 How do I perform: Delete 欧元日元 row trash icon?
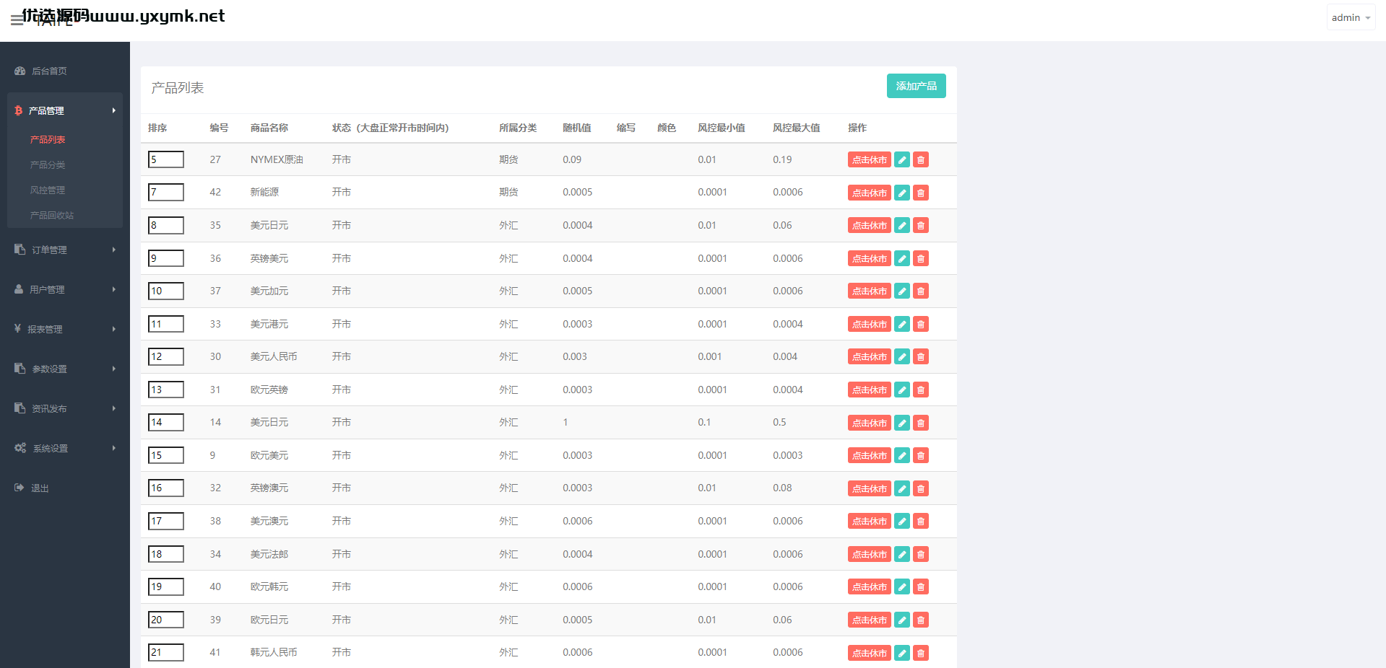921,620
